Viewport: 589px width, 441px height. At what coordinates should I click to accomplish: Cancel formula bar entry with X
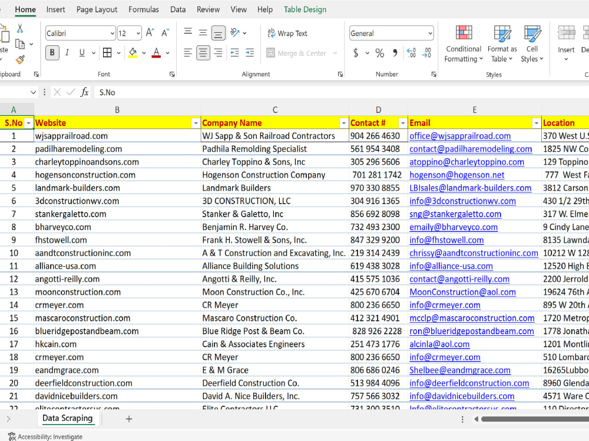point(57,92)
